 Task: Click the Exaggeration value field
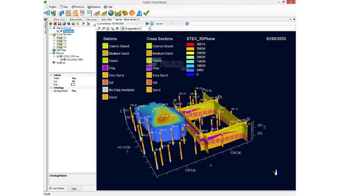pyautogui.click(x=143, y=28)
